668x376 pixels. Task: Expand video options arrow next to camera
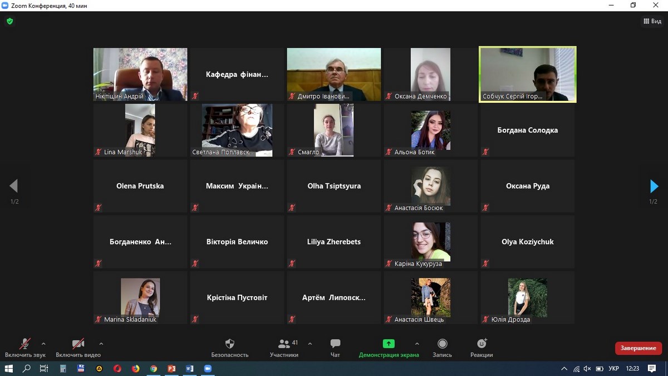tap(101, 343)
